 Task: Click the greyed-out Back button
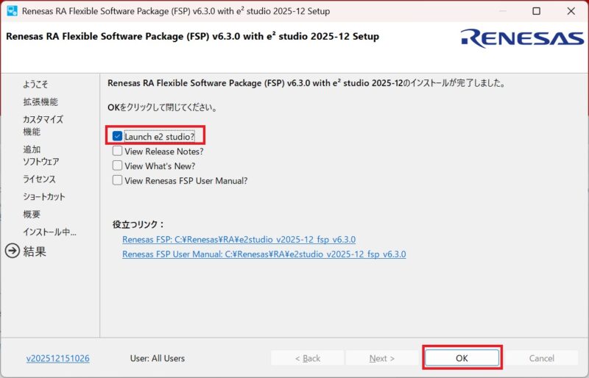tap(307, 358)
